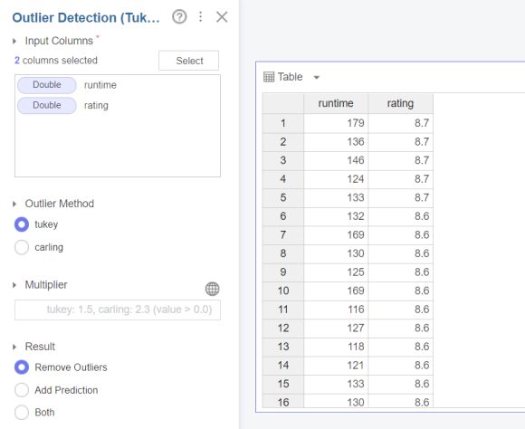Choose the Add Prediction option
This screenshot has width=525, height=429.
point(22,390)
